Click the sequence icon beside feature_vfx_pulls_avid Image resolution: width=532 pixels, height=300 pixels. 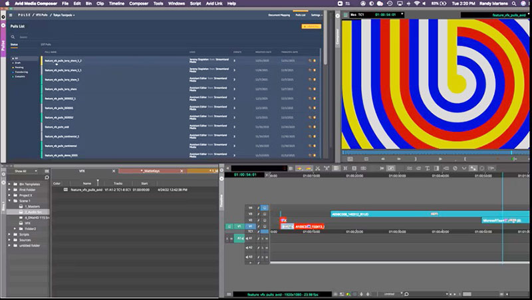[65, 190]
